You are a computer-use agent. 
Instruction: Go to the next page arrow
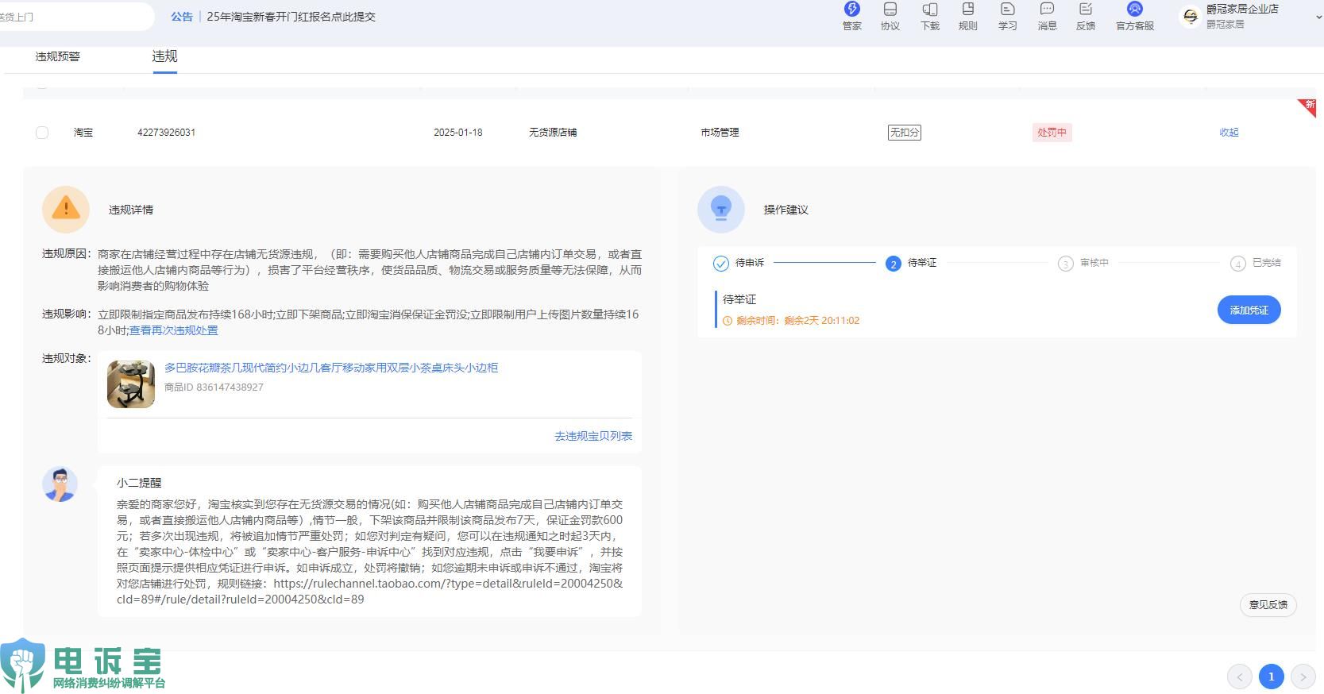pyautogui.click(x=1303, y=677)
